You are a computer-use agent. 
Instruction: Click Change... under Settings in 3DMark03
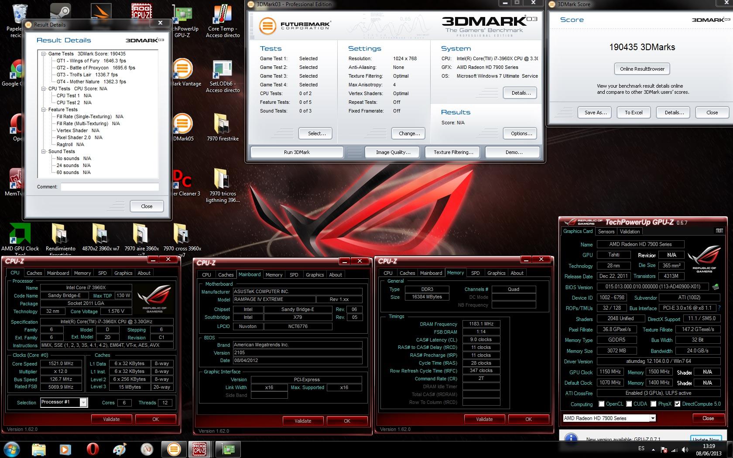(x=409, y=133)
